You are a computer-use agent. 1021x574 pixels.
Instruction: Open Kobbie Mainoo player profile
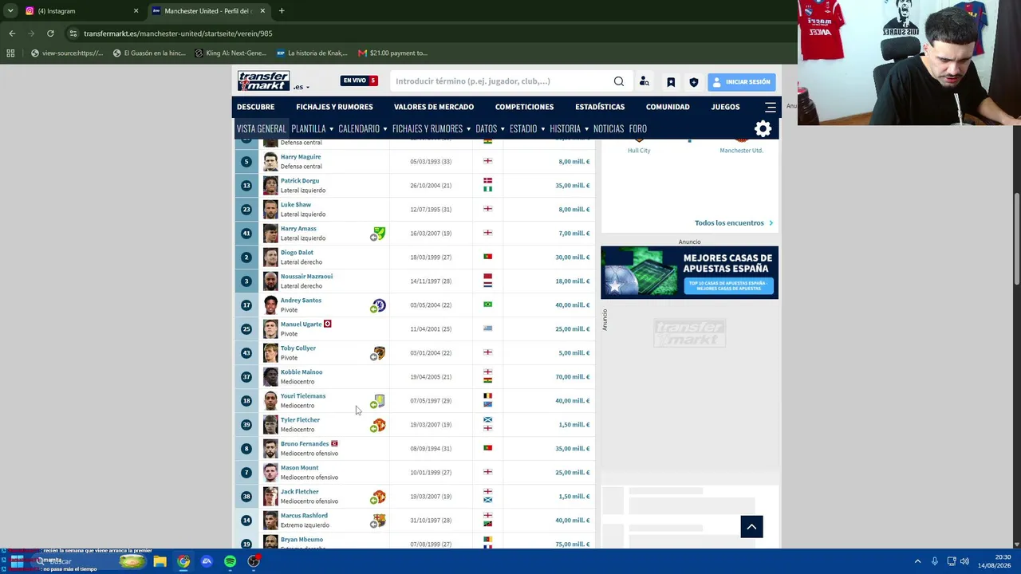point(302,372)
